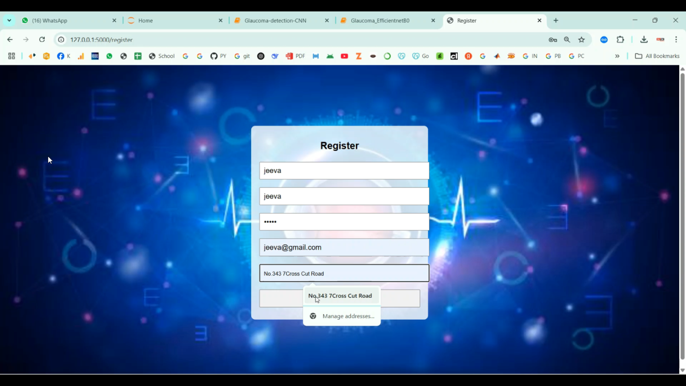Click the back navigation arrow
The image size is (686, 386).
tap(10, 40)
